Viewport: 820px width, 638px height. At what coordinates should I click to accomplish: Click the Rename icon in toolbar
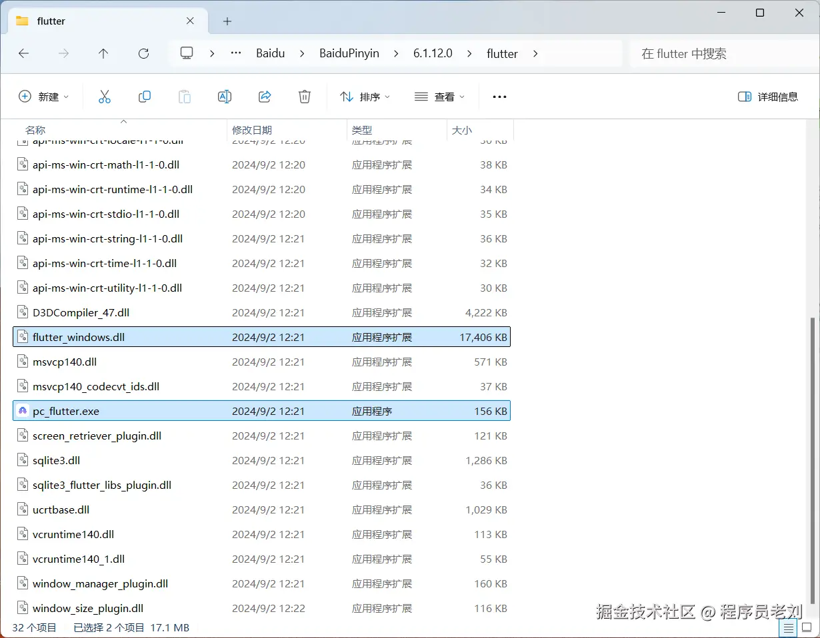pos(225,97)
